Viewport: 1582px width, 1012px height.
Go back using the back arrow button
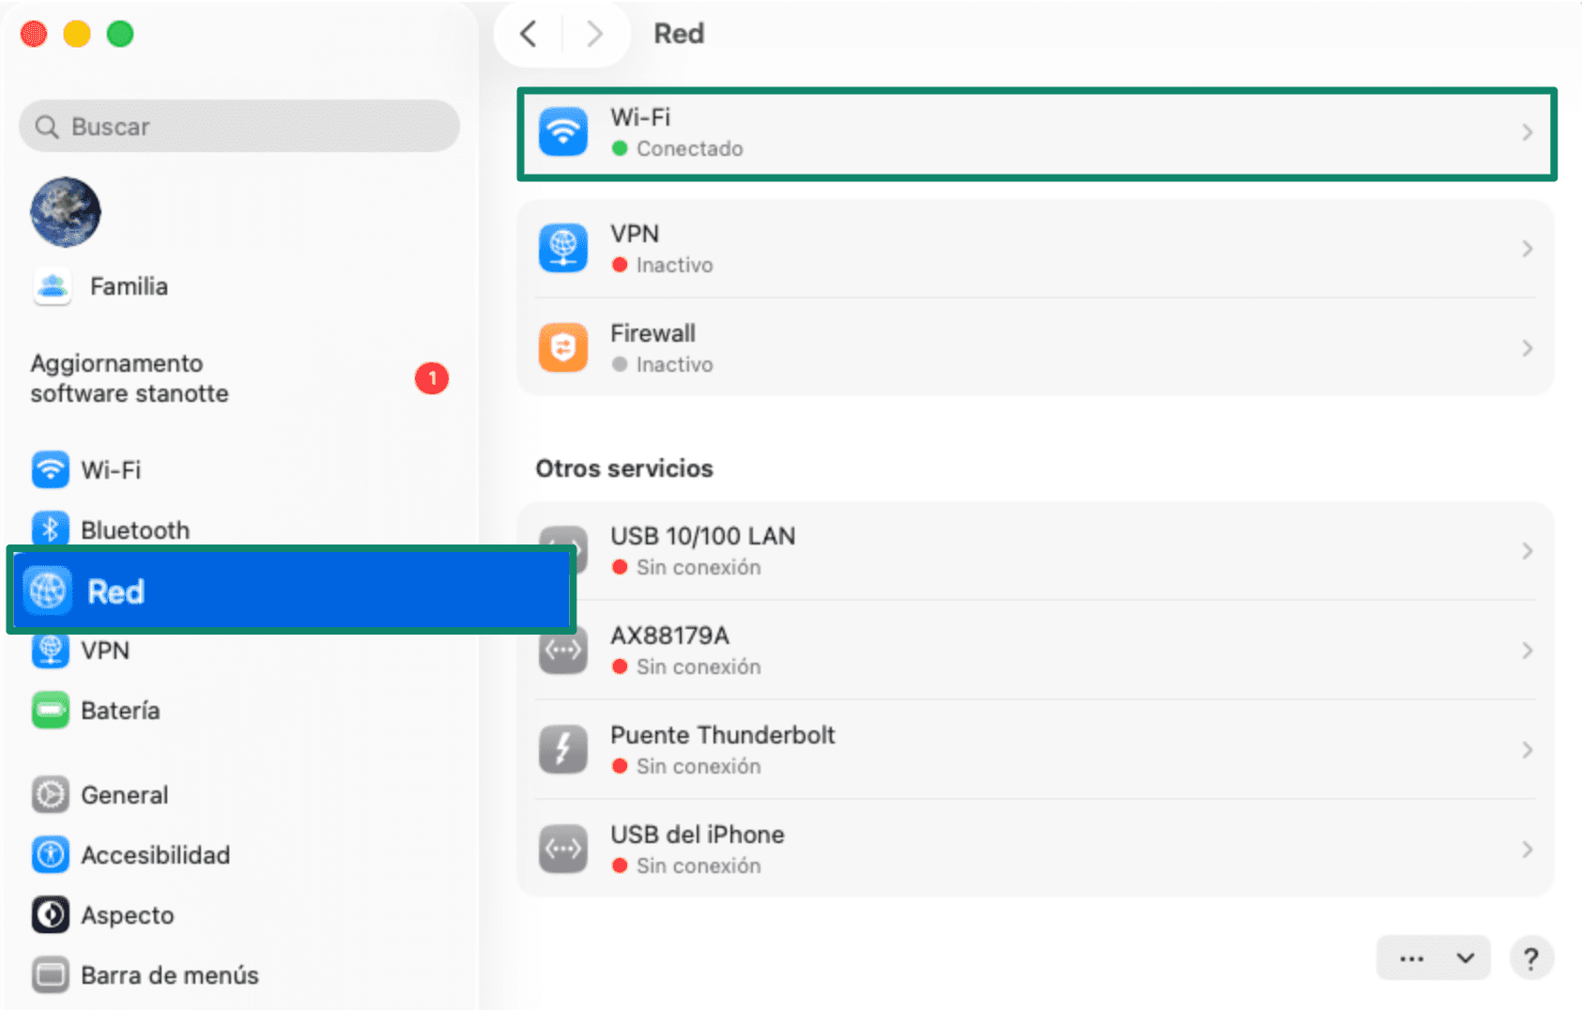click(x=529, y=33)
